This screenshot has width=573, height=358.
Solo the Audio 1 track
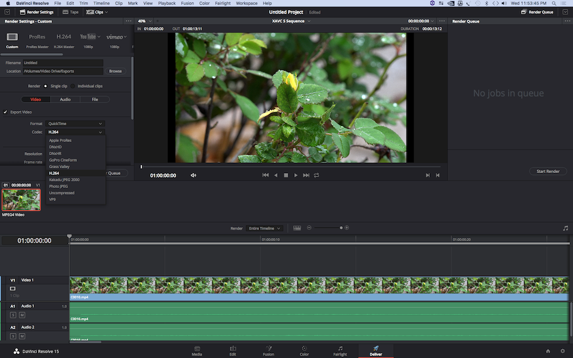pyautogui.click(x=13, y=315)
